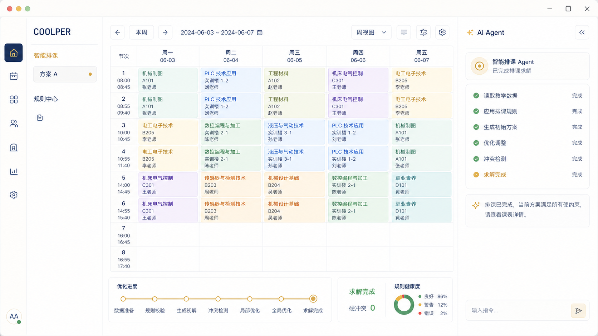Open Monday period 3 电工电子技术 class

coord(168,132)
